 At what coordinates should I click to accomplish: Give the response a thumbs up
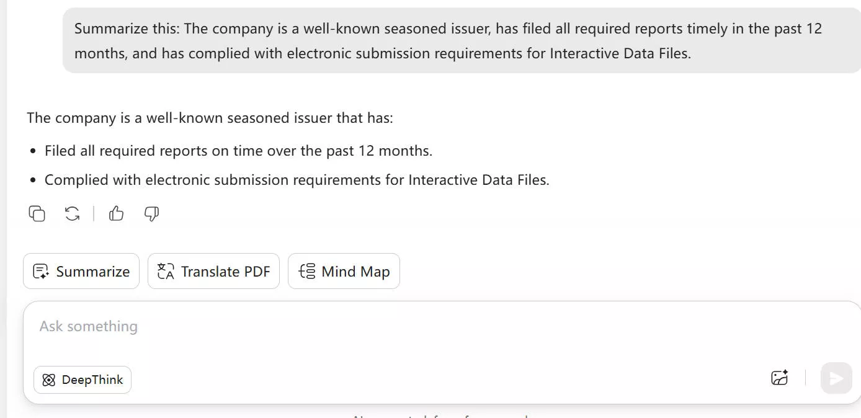coord(116,213)
